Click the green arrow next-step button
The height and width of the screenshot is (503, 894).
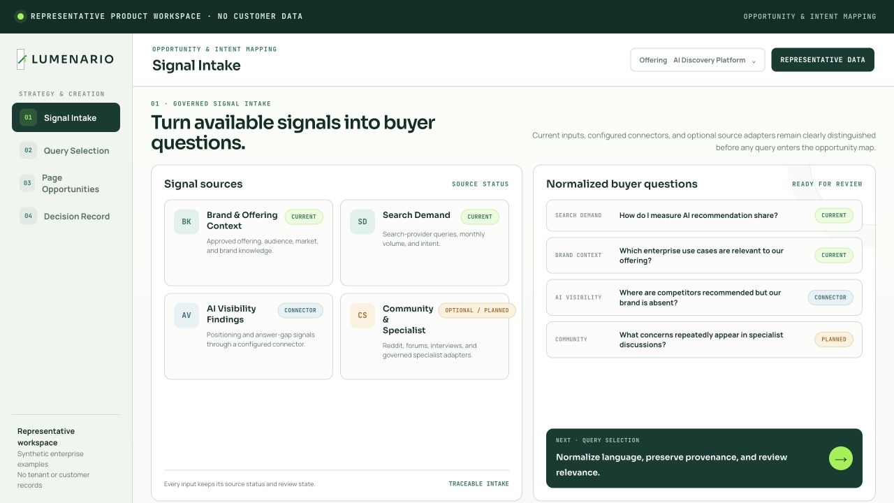(841, 458)
